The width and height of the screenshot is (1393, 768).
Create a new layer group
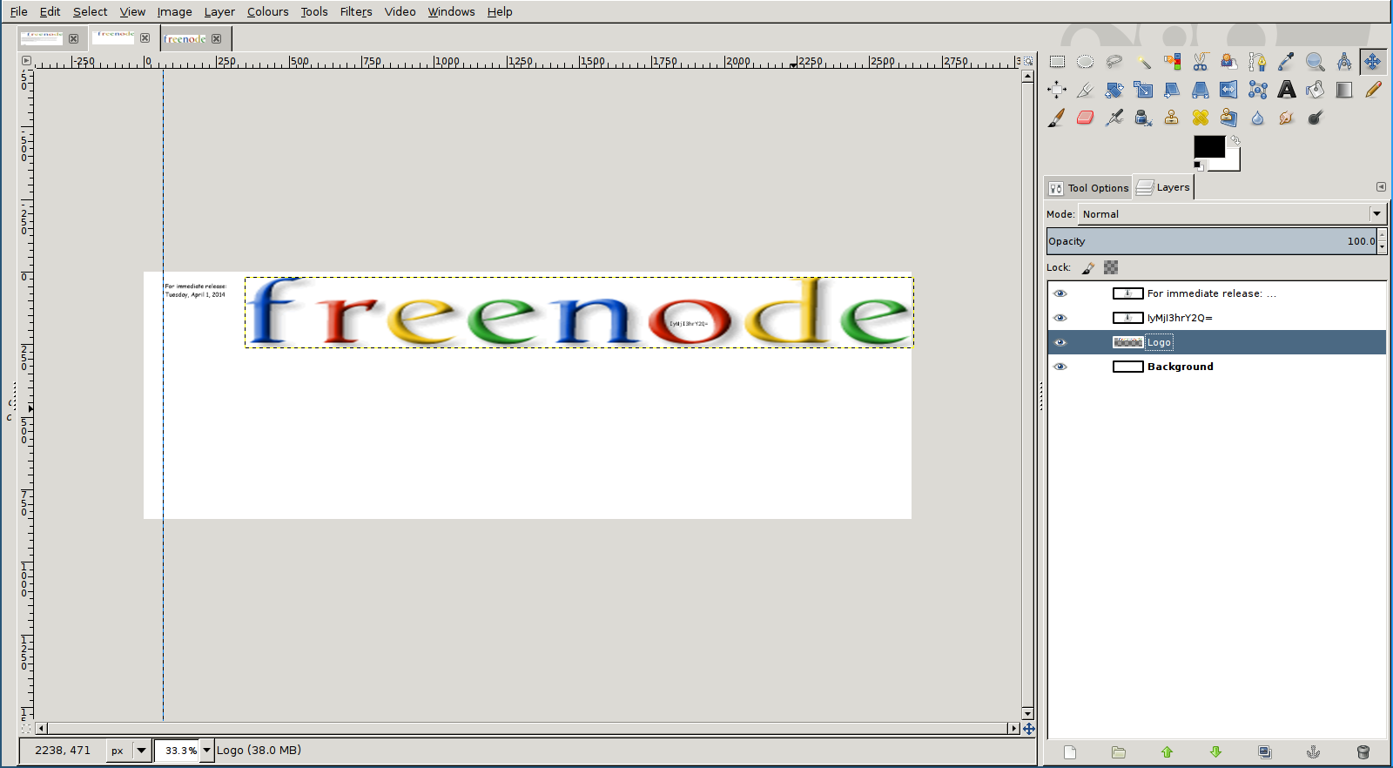(1119, 752)
